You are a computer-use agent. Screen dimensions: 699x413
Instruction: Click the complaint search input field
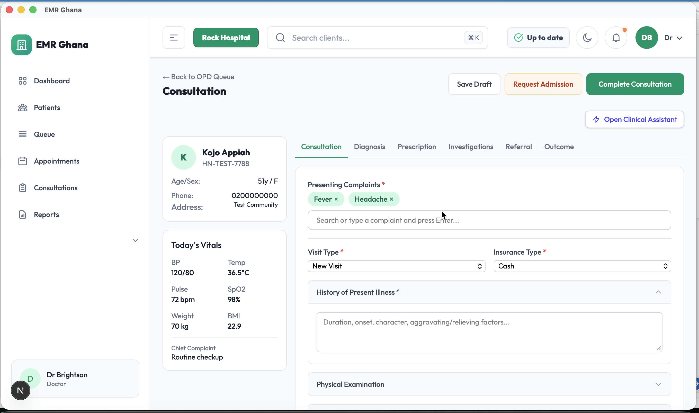(489, 220)
